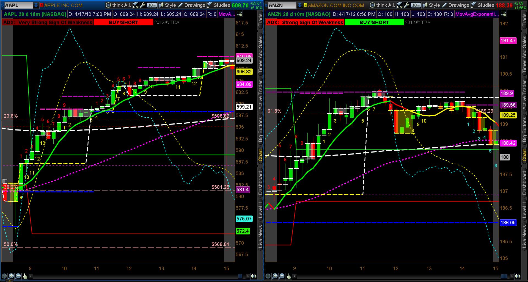
Task: Click MovAvgExponenti... study label on AMZN header
Action: click(x=477, y=14)
